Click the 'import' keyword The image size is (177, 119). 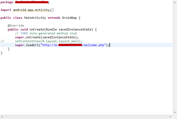[6, 10]
